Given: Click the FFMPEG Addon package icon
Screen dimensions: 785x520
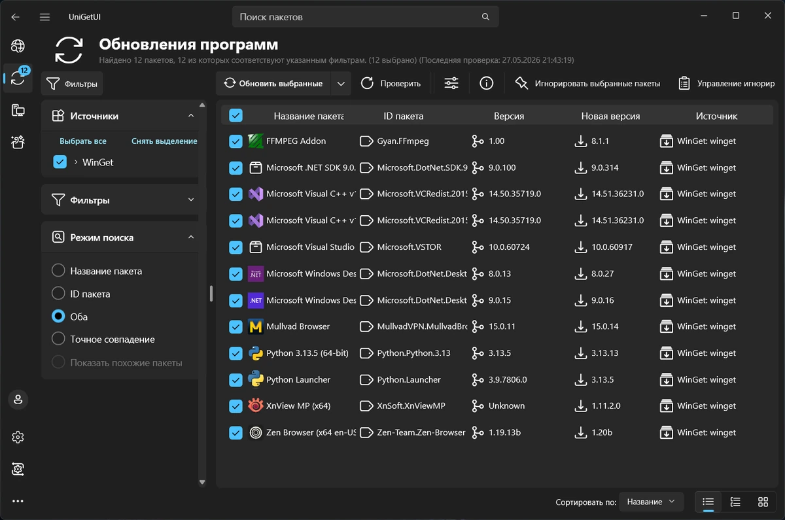Looking at the screenshot, I should (x=256, y=141).
